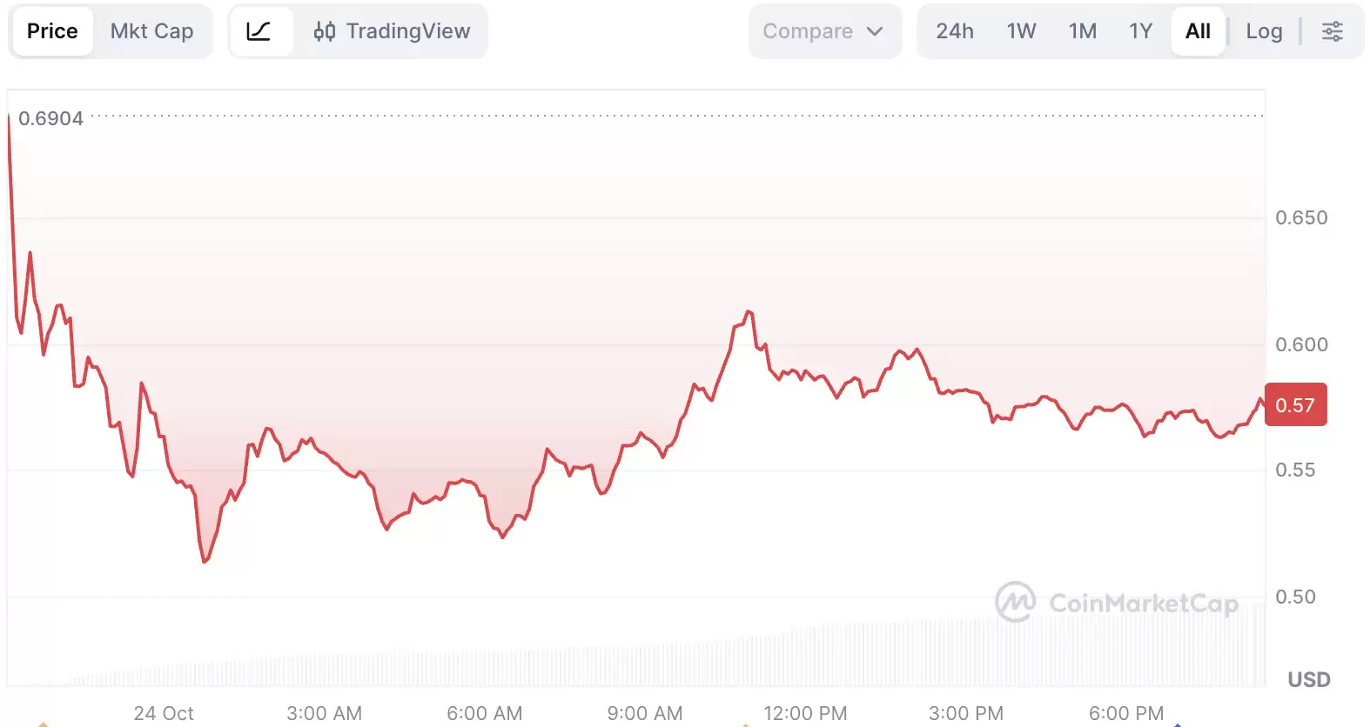Click the TradingView candlestick icon
The height and width of the screenshot is (727, 1370).
pyautogui.click(x=324, y=31)
